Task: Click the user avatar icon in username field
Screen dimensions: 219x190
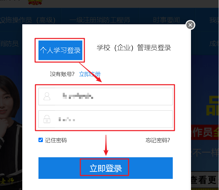Action: 47,97
